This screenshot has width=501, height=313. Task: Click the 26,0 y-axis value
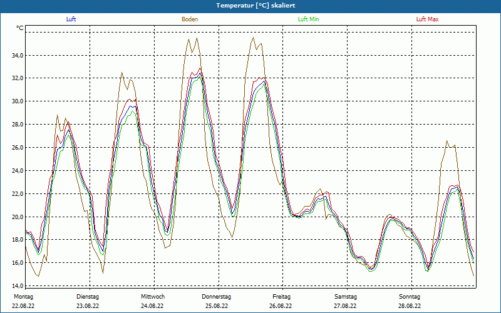point(18,148)
